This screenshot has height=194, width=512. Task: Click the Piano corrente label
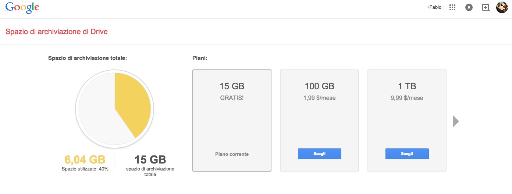coord(232,154)
